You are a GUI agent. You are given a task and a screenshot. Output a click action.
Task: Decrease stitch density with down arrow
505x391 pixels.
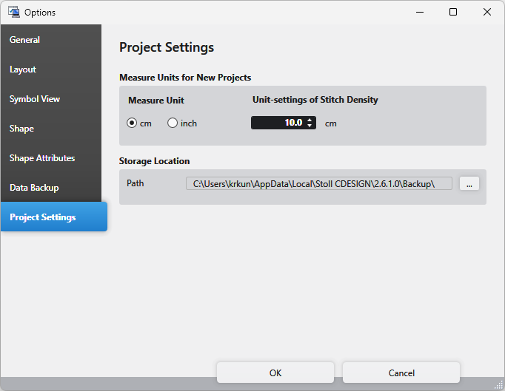point(310,126)
